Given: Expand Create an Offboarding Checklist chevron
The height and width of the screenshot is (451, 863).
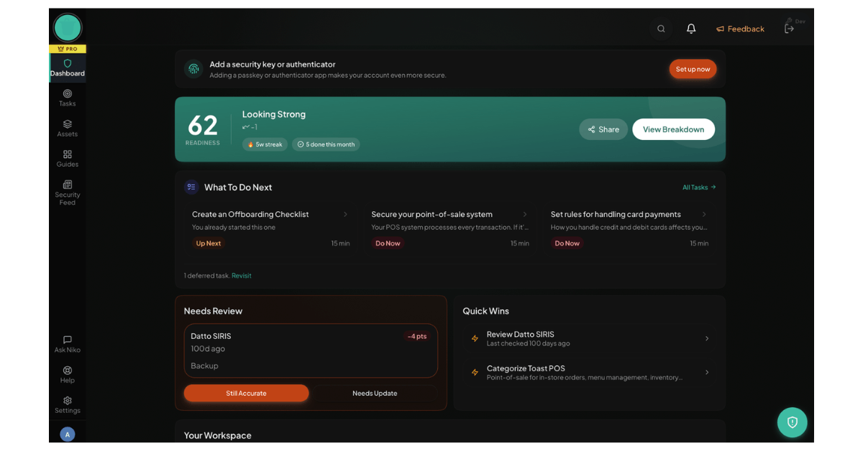Looking at the screenshot, I should pos(345,215).
